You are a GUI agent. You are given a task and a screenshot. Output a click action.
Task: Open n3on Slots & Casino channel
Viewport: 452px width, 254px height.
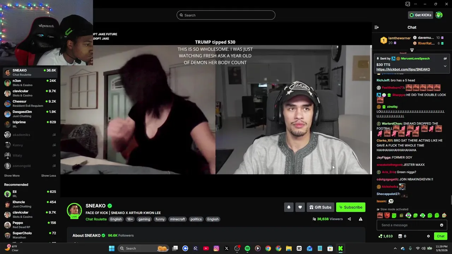coord(30,83)
